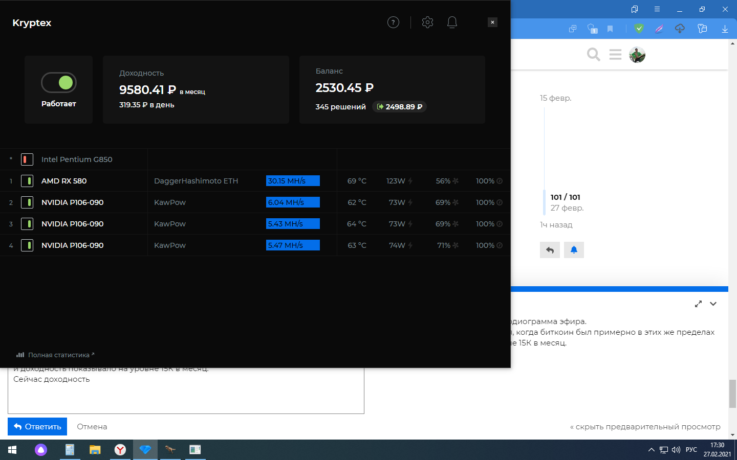
Task: Click 345 решений text
Action: point(340,107)
